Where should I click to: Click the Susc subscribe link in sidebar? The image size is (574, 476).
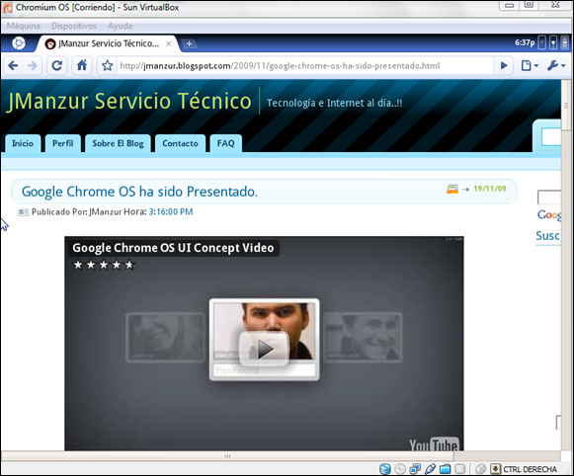[x=547, y=236]
